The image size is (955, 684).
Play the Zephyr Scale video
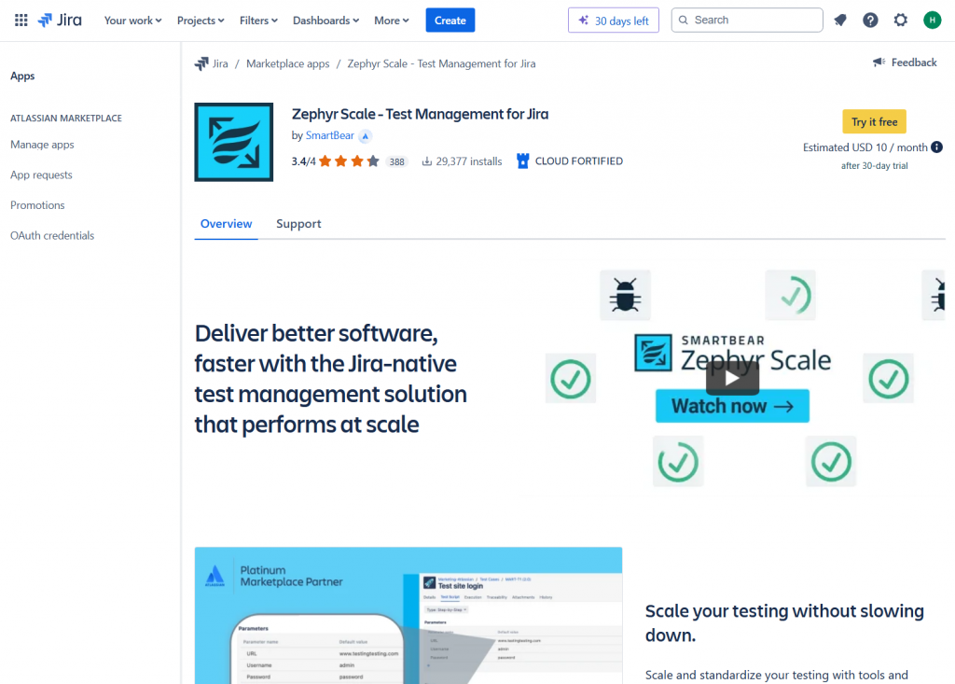click(732, 378)
